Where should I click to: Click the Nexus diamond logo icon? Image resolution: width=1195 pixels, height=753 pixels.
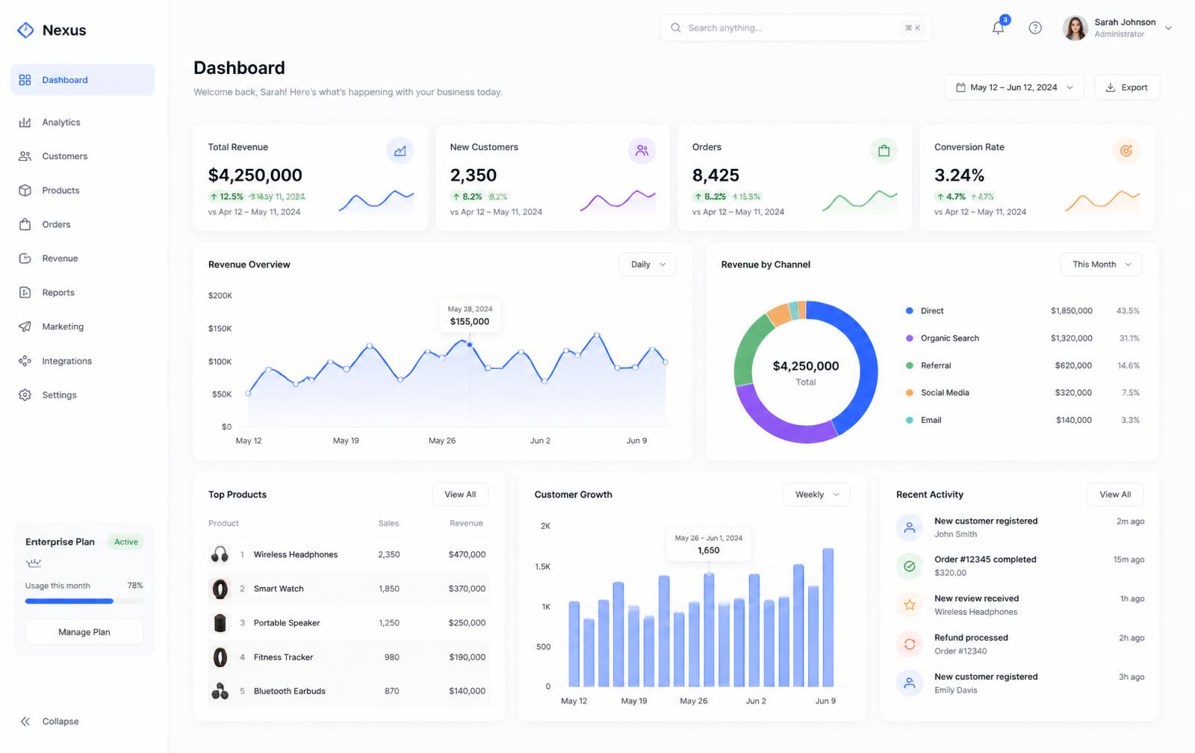pos(25,30)
